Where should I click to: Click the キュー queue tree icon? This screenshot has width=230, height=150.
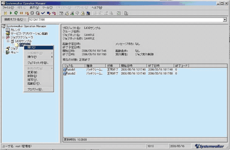click(x=8, y=52)
